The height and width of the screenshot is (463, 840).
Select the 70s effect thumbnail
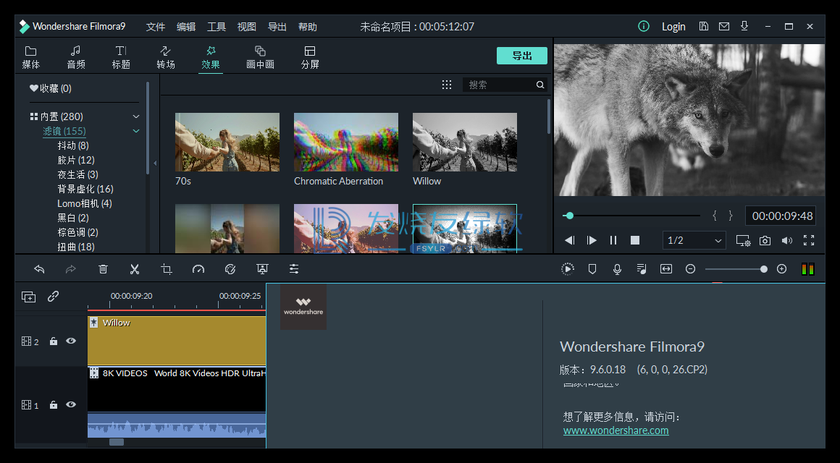click(227, 142)
